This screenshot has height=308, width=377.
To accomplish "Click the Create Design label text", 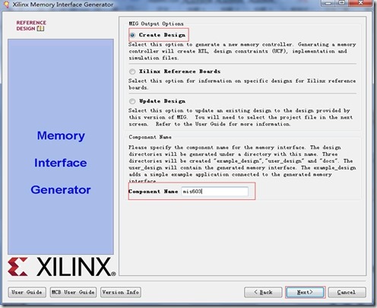I will 162,35.
